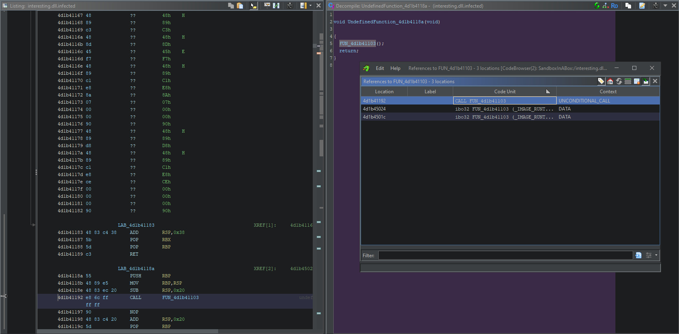Close the Listing panel

pos(318,6)
